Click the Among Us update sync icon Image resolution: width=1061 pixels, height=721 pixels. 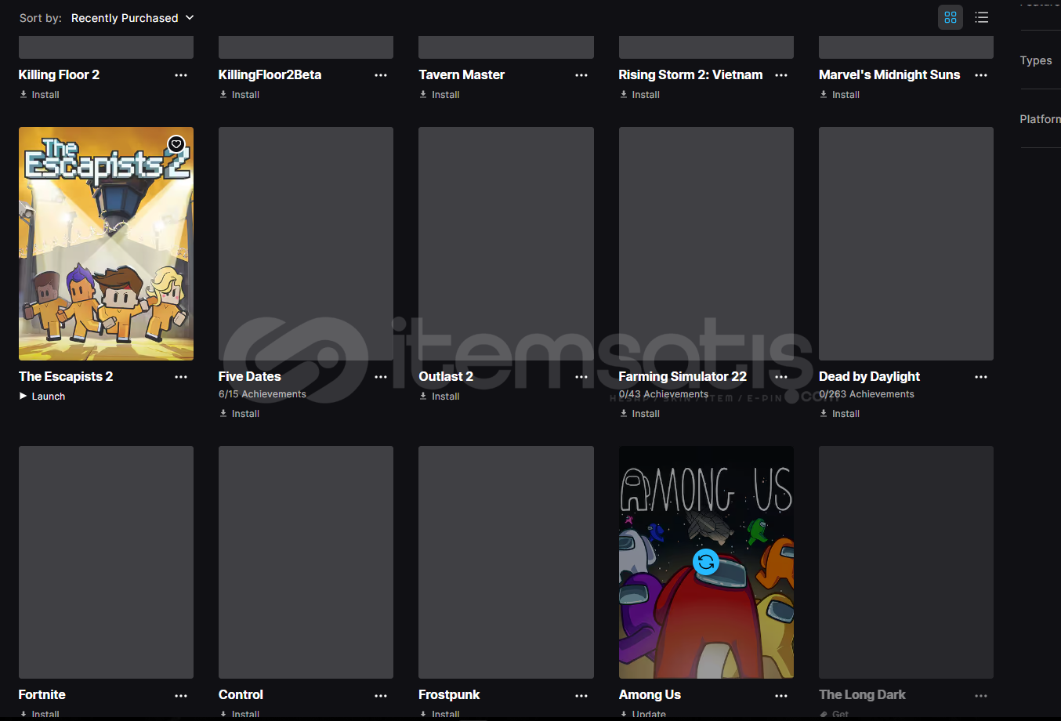(706, 561)
